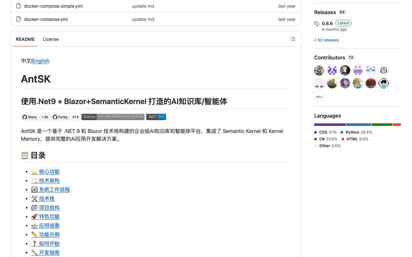The width and height of the screenshot is (412, 257).
Task: Click the file icon beside docker-compose.yml
Action: click(18, 19)
